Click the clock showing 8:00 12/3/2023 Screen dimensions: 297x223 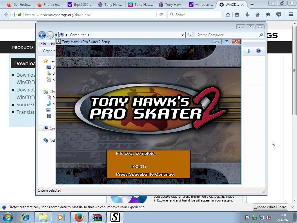[x=282, y=217]
